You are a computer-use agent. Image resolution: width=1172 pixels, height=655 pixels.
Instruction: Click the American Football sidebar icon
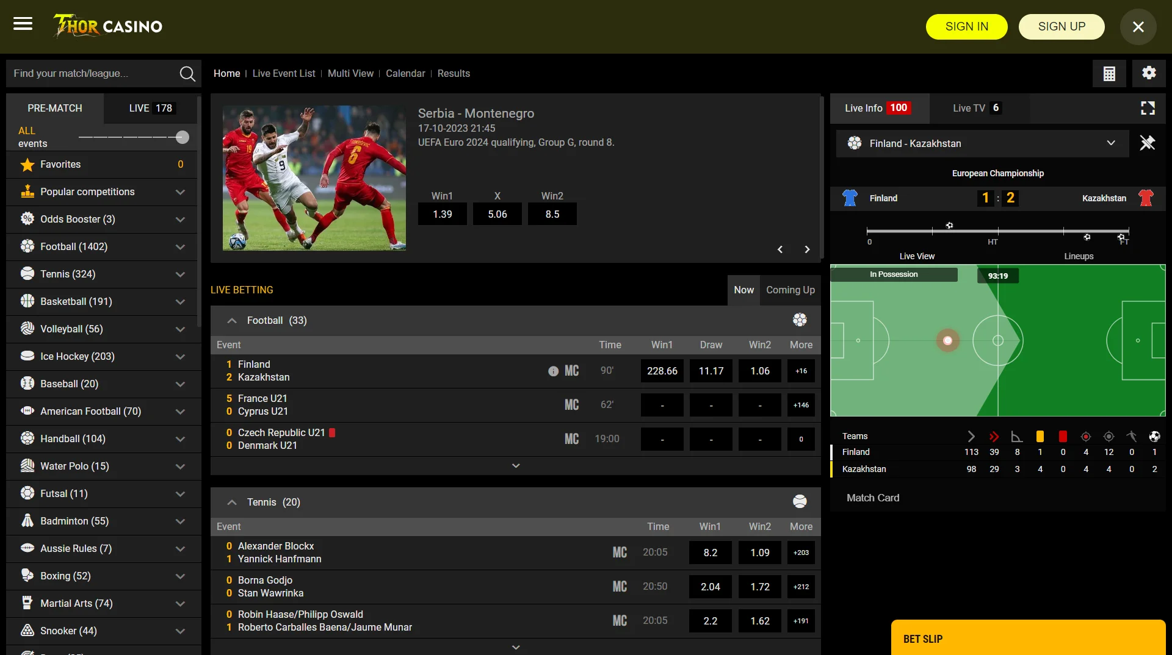click(x=27, y=411)
